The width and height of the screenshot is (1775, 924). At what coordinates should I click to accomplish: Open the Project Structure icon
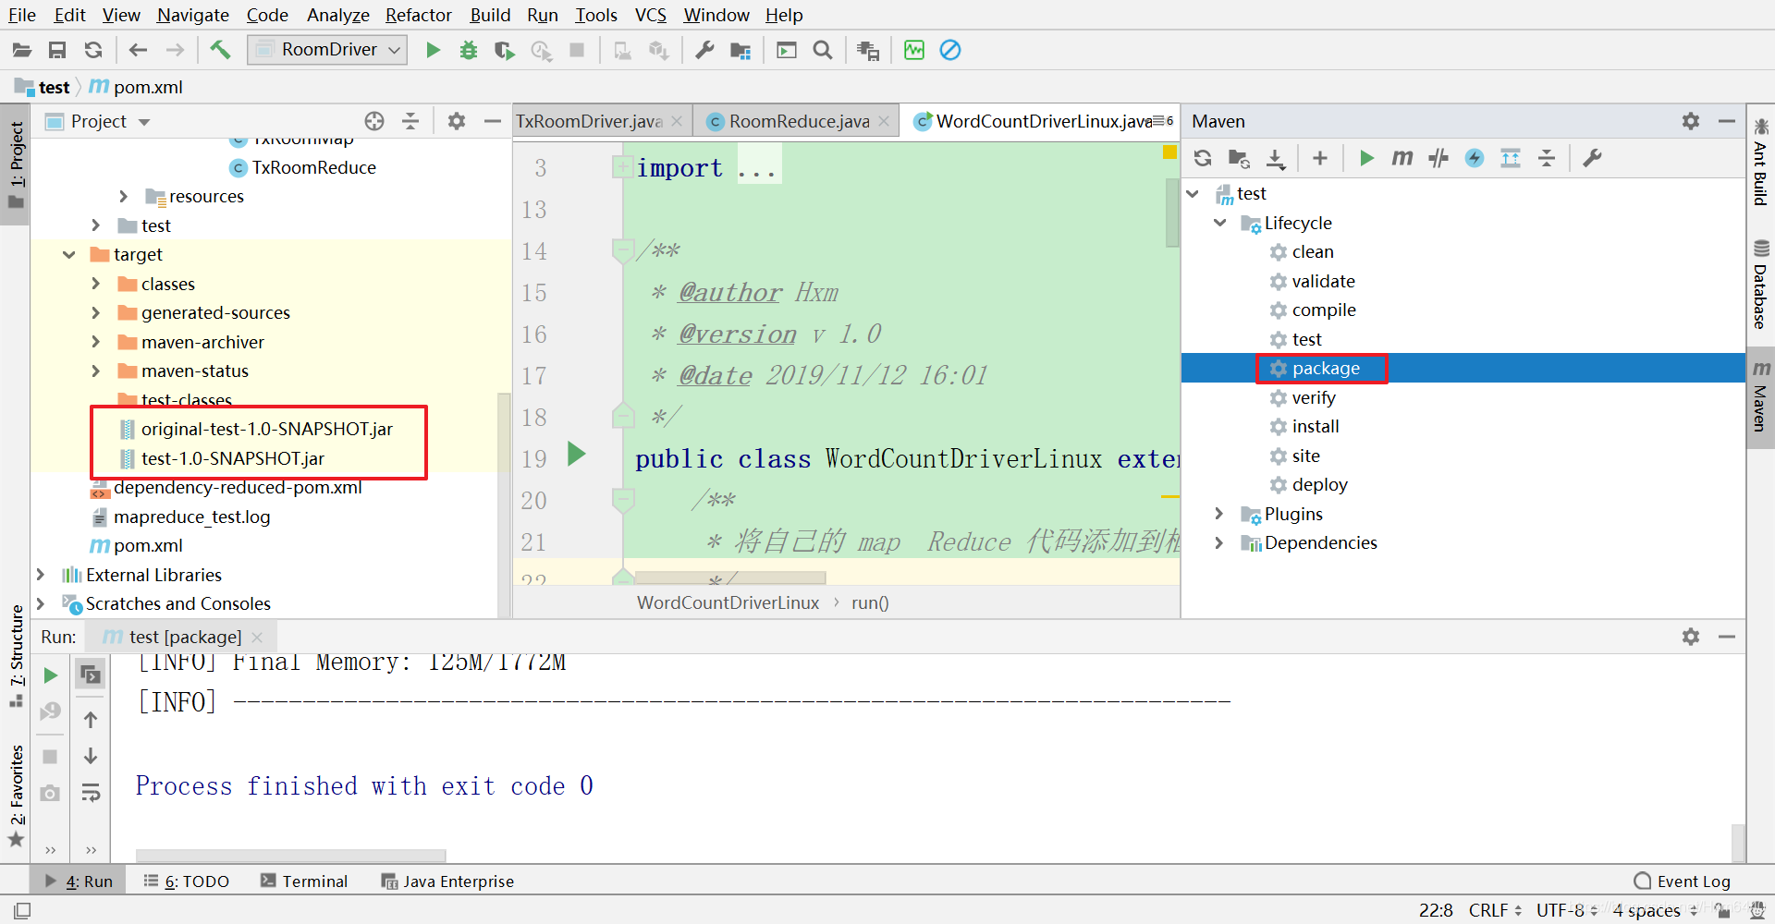click(x=741, y=50)
